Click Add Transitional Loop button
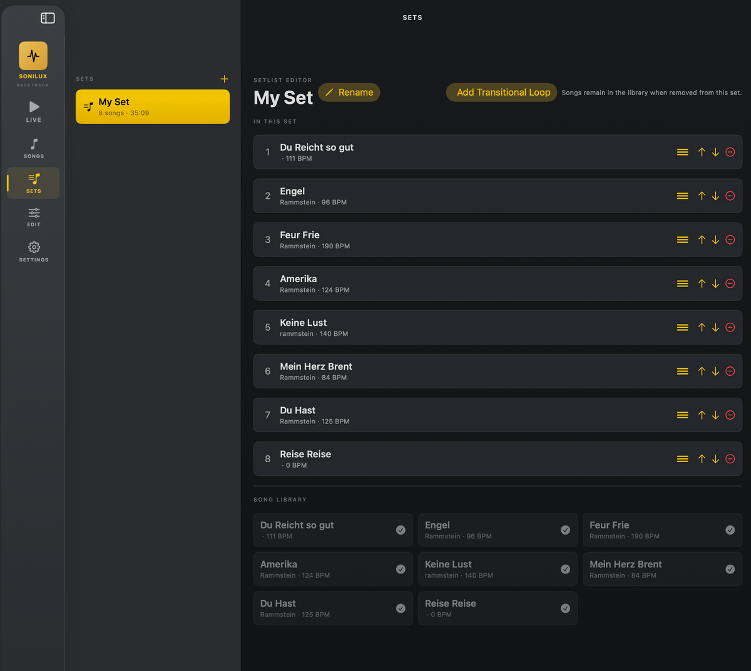 tap(502, 92)
